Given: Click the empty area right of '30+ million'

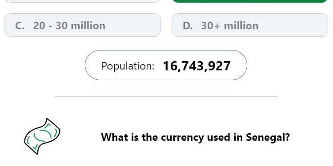Looking at the screenshot, I should [x=293, y=25].
